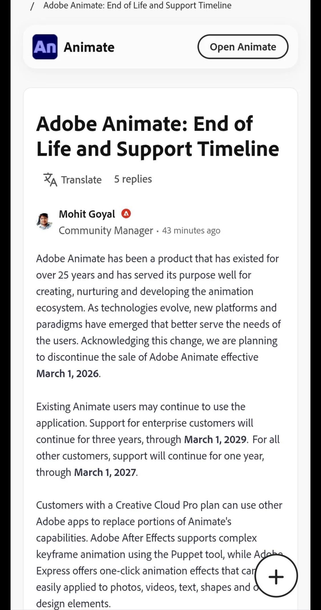Screen dimensions: 321x610
Task: Click the 43 minutes ago timestamp
Action: [191, 230]
